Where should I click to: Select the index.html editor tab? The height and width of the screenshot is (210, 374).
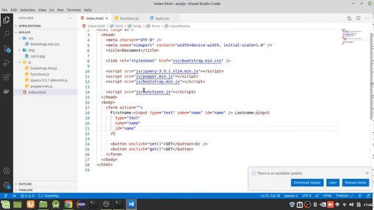tap(95, 18)
